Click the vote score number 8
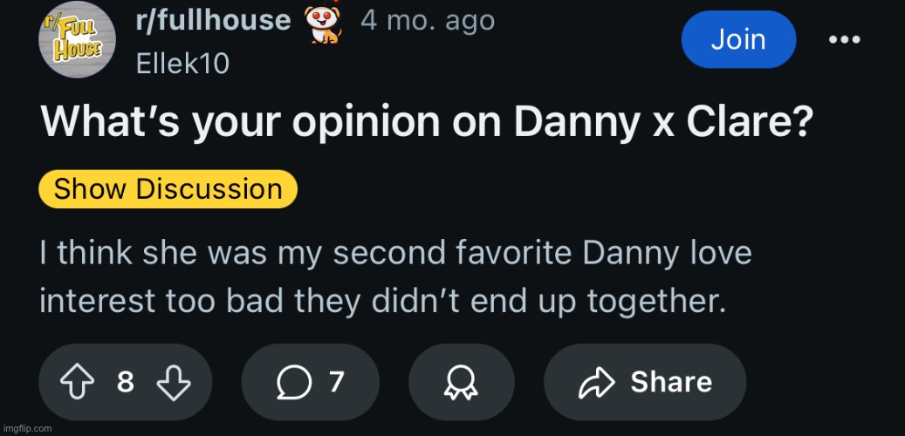Image resolution: width=905 pixels, height=436 pixels. (126, 382)
